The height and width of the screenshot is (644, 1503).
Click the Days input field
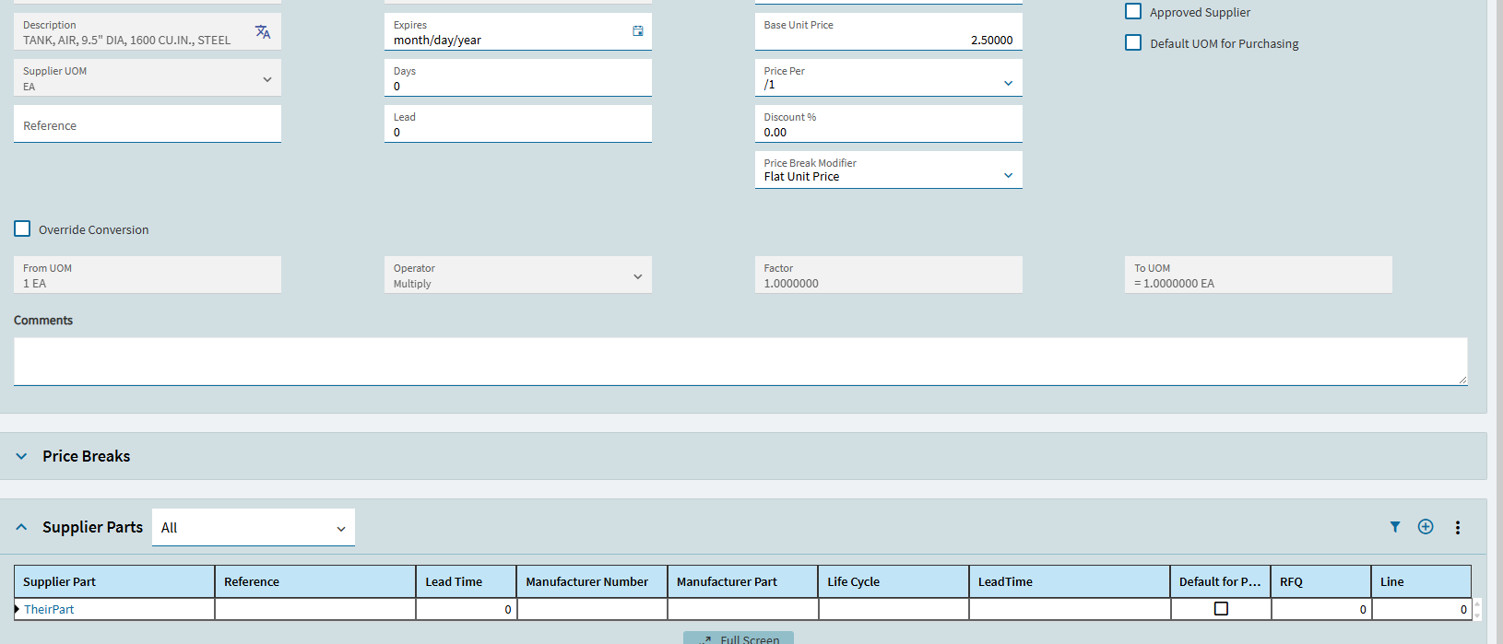pos(517,78)
